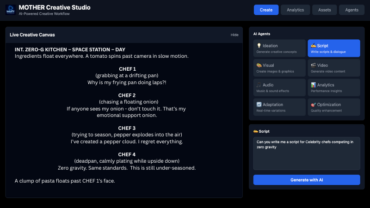370x208 pixels.
Task: Select the Optimization agent card
Action: [x=333, y=107]
